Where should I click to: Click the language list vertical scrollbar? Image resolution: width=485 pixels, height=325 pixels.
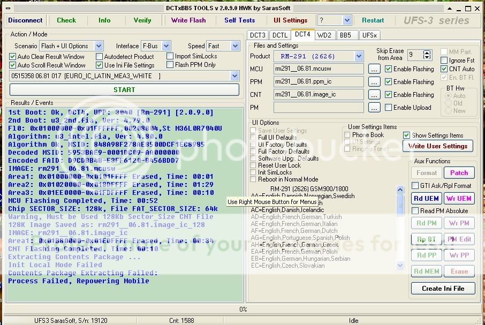tap(400, 228)
